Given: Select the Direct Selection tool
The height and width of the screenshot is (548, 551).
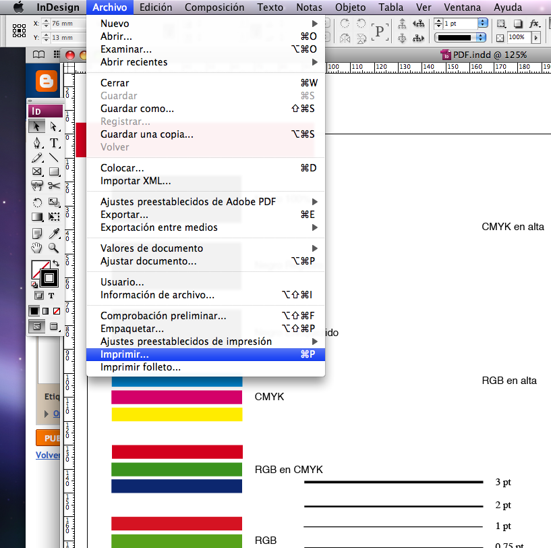Looking at the screenshot, I should click(53, 126).
